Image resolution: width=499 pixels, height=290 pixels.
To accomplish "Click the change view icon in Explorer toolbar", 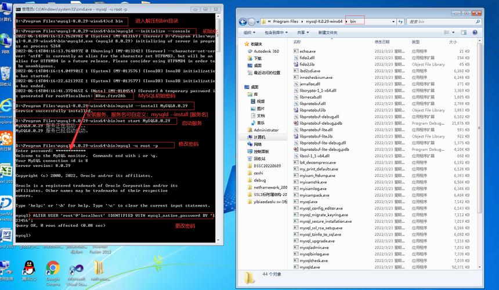I will click(x=447, y=32).
